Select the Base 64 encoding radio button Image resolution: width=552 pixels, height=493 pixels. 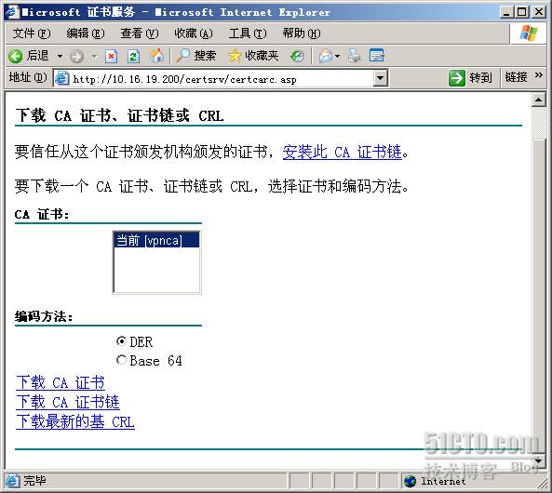[121, 360]
